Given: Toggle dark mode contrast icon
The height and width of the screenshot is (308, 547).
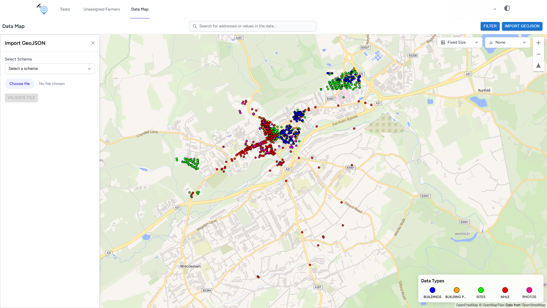Looking at the screenshot, I should point(507,8).
